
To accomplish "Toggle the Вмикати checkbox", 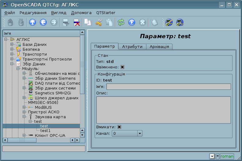I will (x=119, y=127).
